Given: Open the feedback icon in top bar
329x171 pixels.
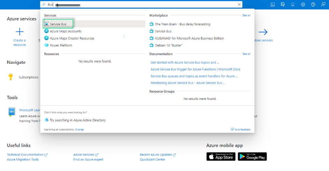Looking at the screenshot, I should [323, 5].
